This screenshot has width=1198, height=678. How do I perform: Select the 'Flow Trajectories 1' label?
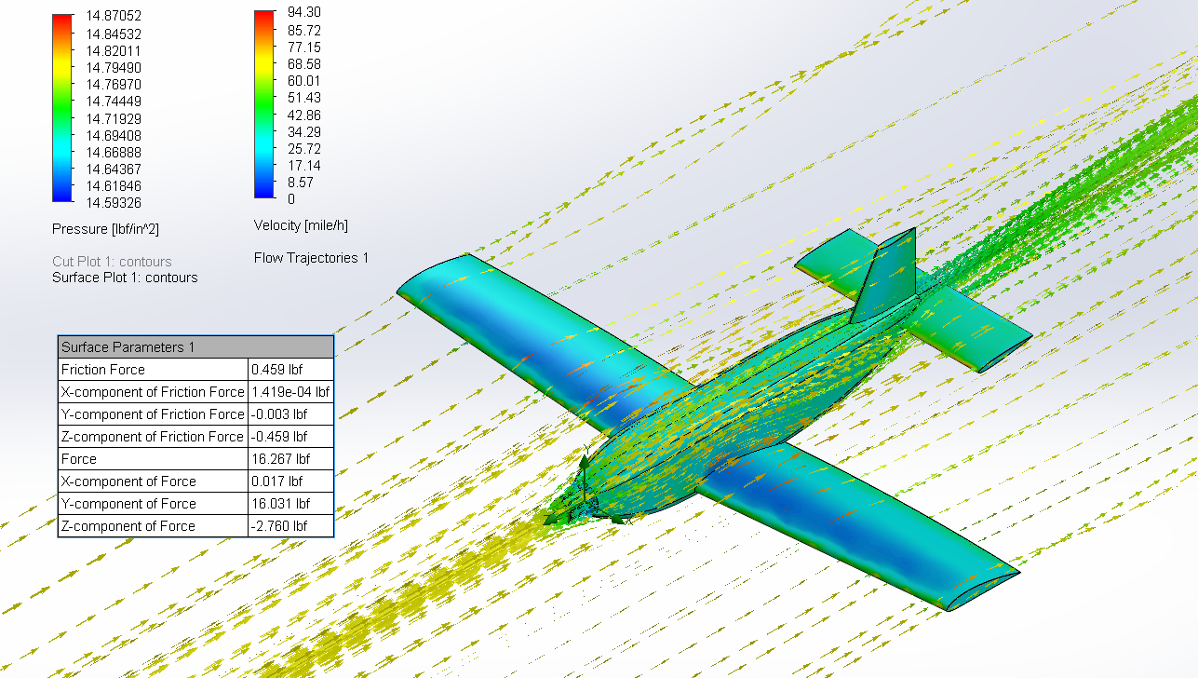[311, 258]
